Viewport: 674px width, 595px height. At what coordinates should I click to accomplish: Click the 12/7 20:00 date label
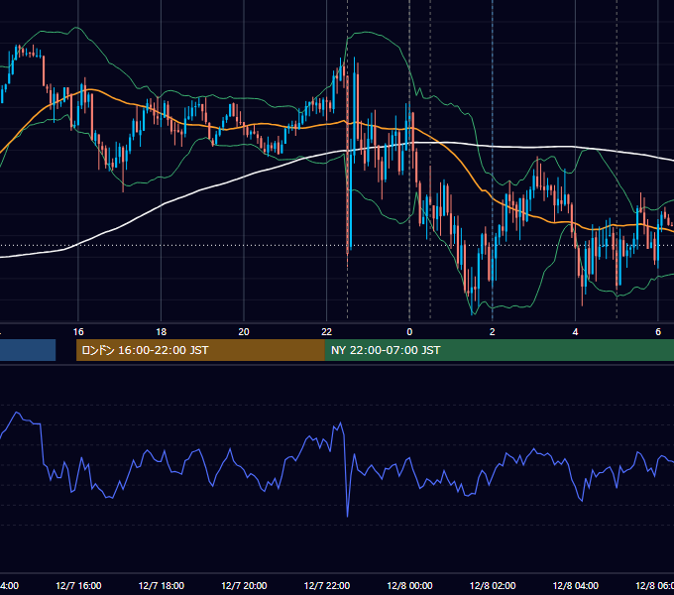pyautogui.click(x=244, y=585)
